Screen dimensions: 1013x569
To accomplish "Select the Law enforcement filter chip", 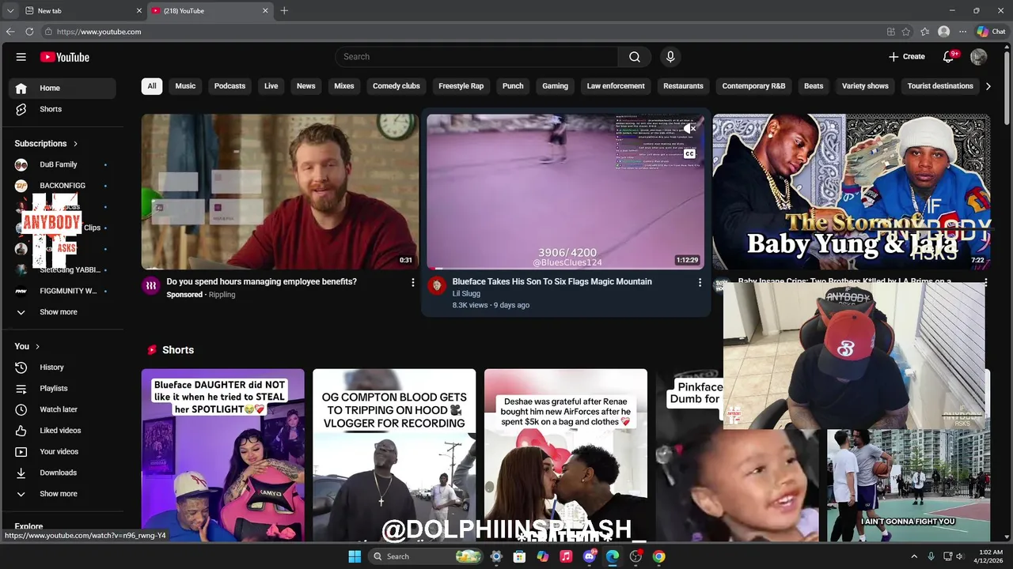I will [x=616, y=86].
